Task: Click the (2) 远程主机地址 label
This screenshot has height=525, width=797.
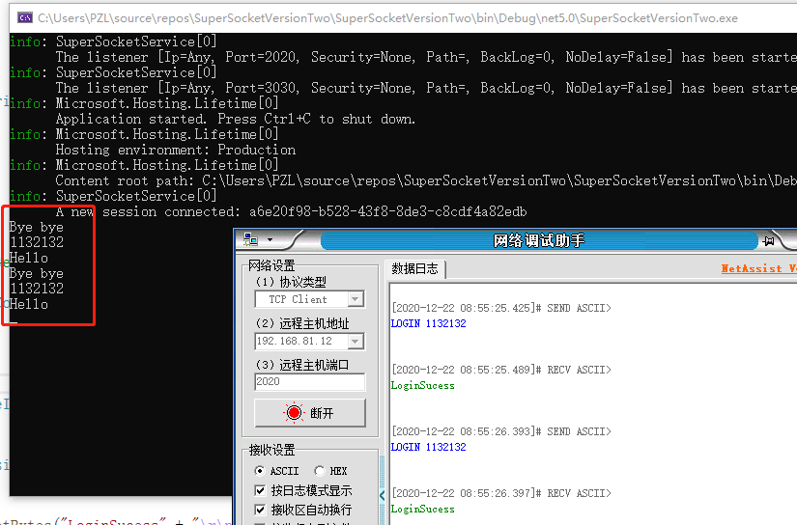Action: 302,323
